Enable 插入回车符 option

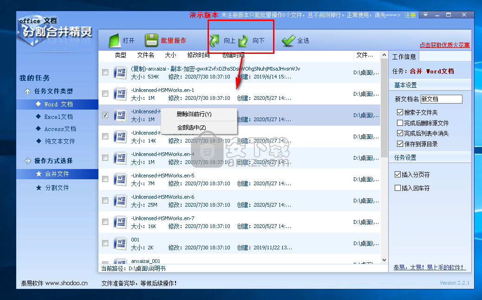coord(398,188)
